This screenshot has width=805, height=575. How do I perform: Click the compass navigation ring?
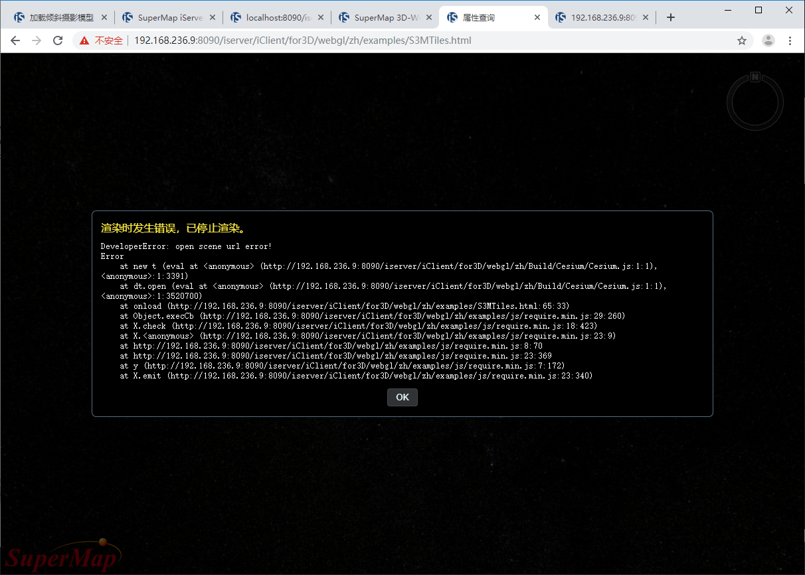click(755, 102)
